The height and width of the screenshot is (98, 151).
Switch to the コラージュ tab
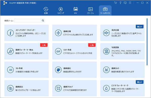(x=90, y=10)
